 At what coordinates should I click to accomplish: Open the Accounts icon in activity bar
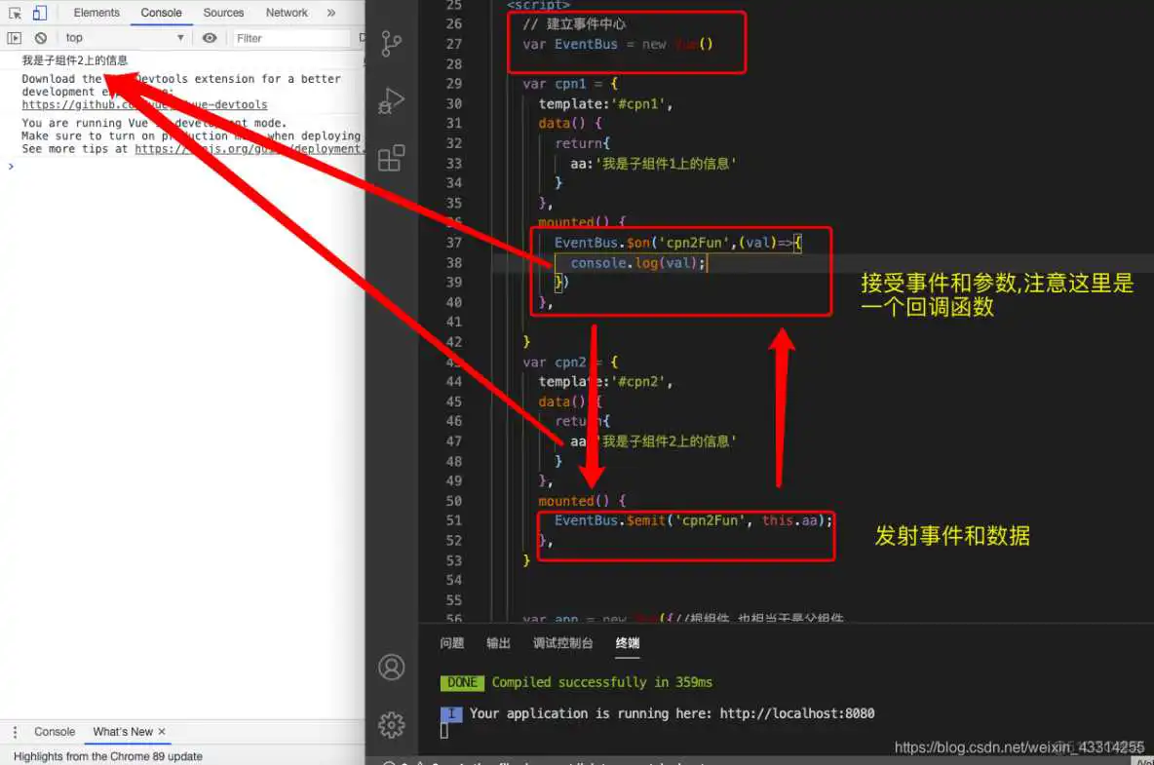(392, 668)
